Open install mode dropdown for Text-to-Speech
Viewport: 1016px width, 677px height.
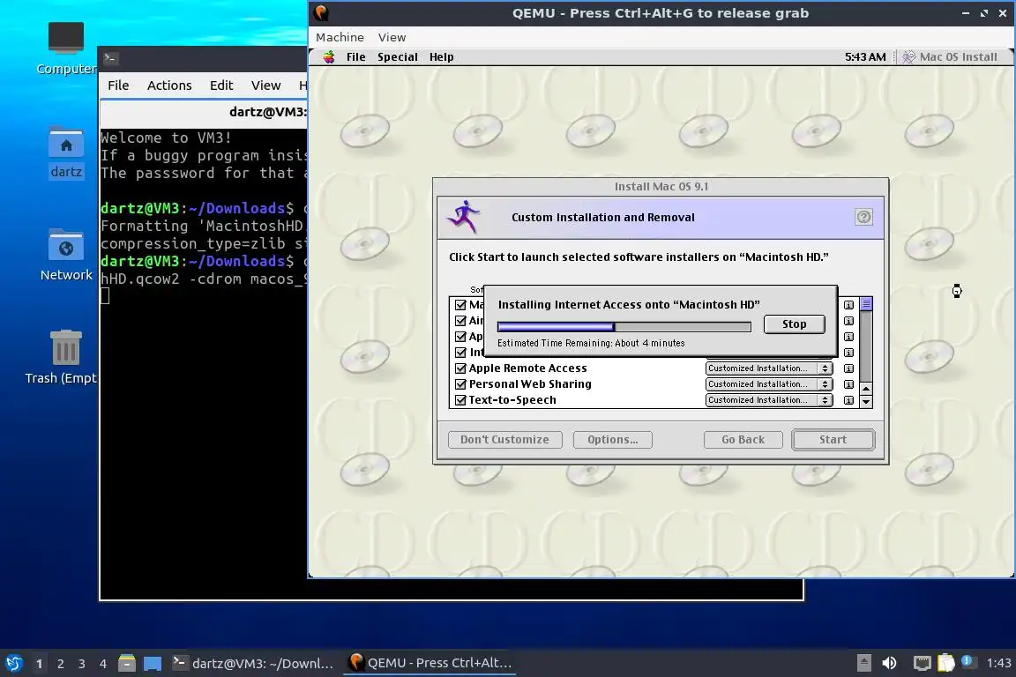(768, 399)
